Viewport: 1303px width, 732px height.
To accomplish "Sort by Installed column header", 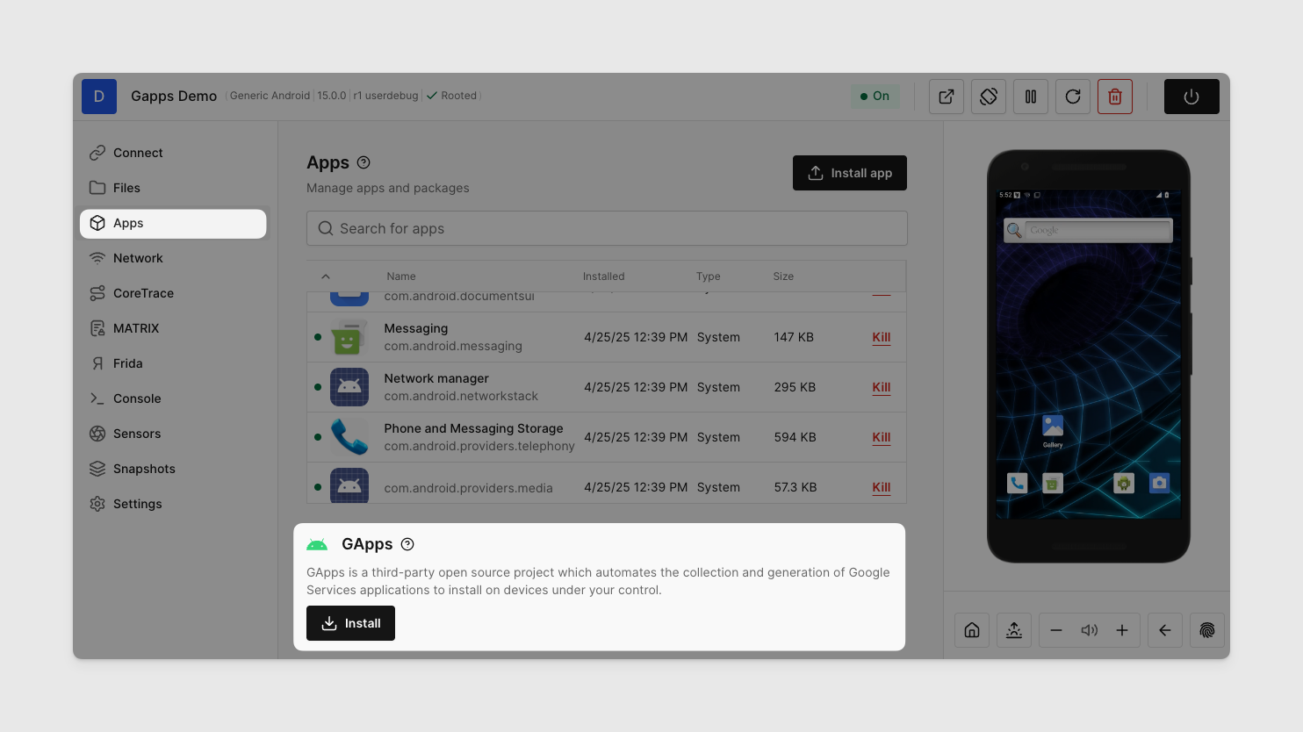I will point(604,276).
